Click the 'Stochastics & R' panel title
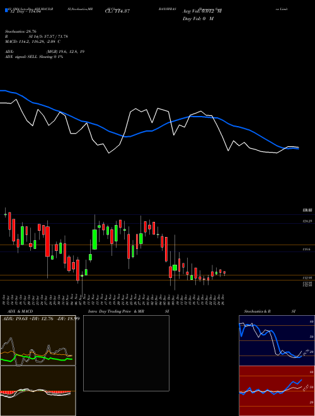315x416 pixels. click(257, 311)
